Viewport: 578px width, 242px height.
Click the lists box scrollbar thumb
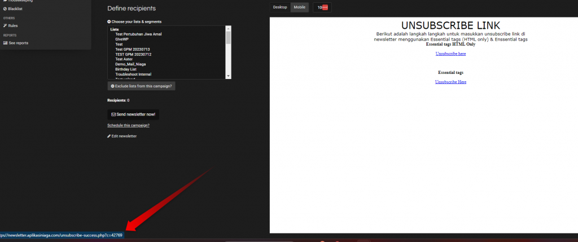pos(228,37)
